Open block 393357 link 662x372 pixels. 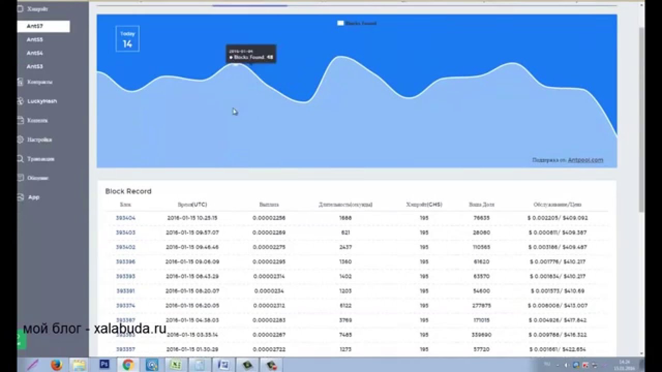pyautogui.click(x=125, y=349)
